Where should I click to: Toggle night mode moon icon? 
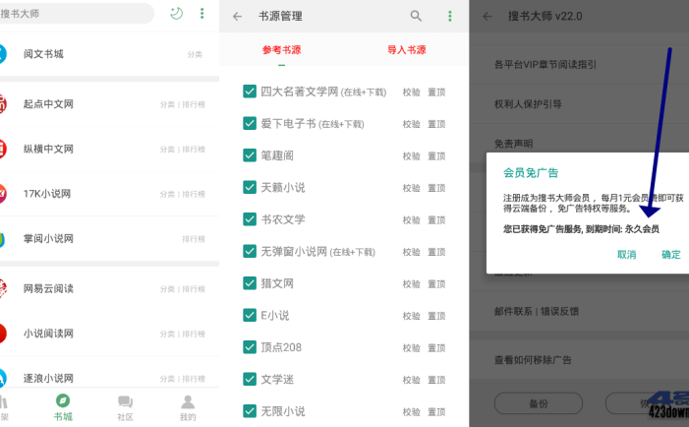[176, 14]
